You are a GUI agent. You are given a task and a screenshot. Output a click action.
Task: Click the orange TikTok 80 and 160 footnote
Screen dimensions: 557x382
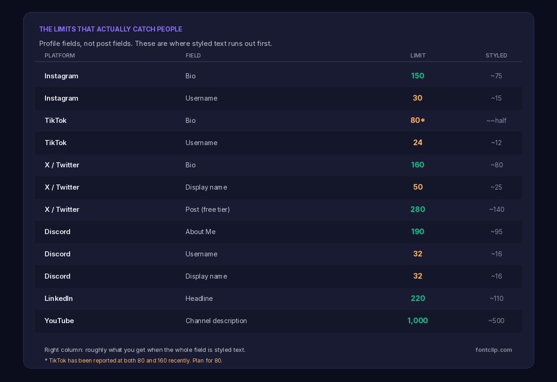pos(133,361)
